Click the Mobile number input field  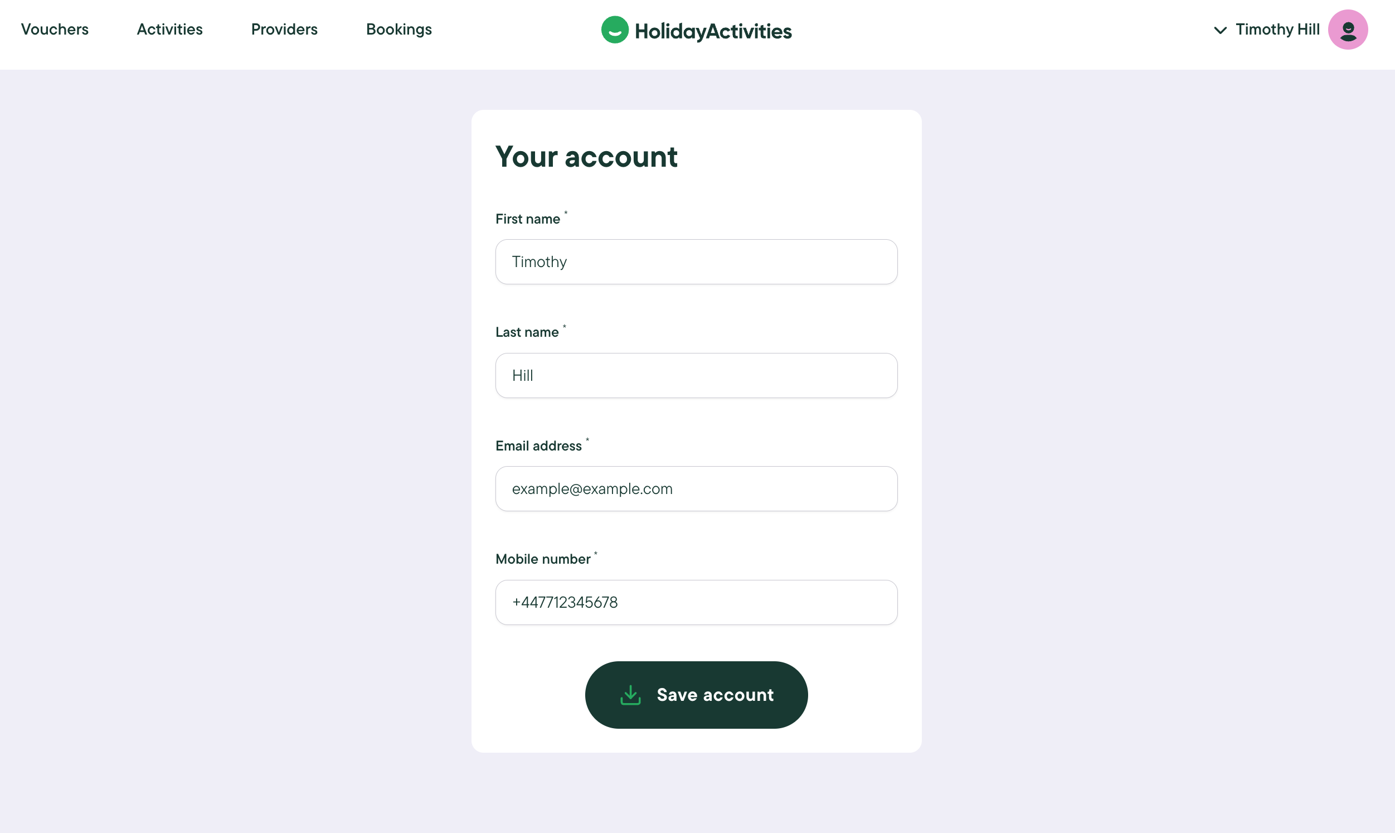pyautogui.click(x=696, y=602)
